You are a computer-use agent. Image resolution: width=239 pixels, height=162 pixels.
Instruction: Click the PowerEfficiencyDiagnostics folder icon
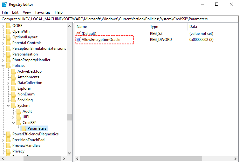click(x=9, y=134)
